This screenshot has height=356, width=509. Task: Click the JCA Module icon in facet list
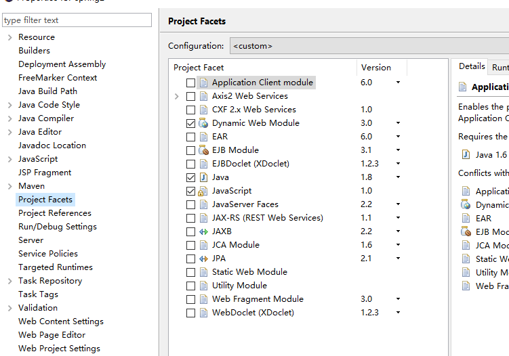click(203, 245)
